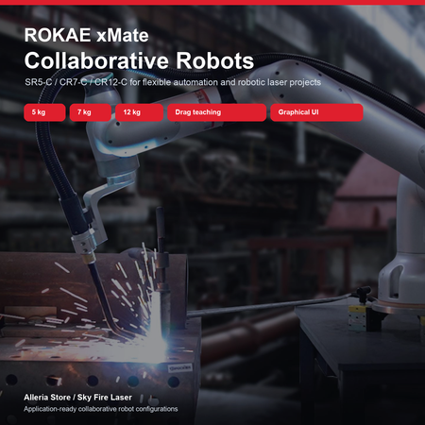Choose the 12 kg payload tag
Viewport: 425px width, 425px height.
(x=139, y=112)
